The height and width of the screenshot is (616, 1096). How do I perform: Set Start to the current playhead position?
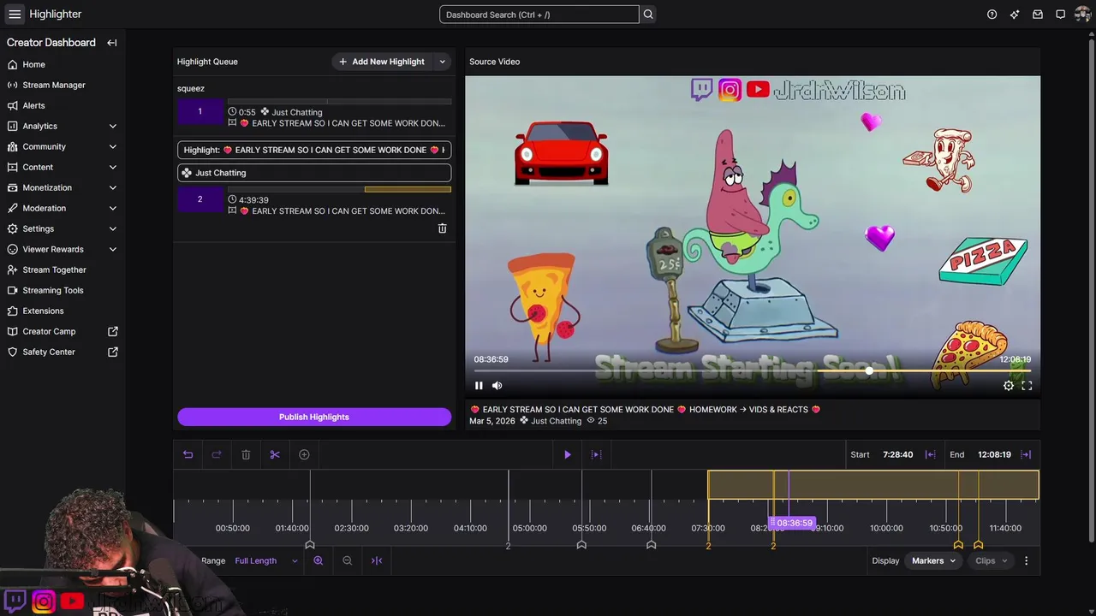click(930, 455)
